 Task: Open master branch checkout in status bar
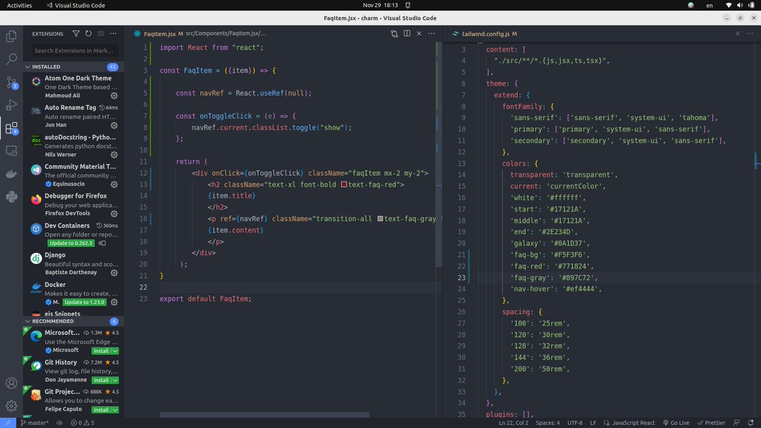34,422
